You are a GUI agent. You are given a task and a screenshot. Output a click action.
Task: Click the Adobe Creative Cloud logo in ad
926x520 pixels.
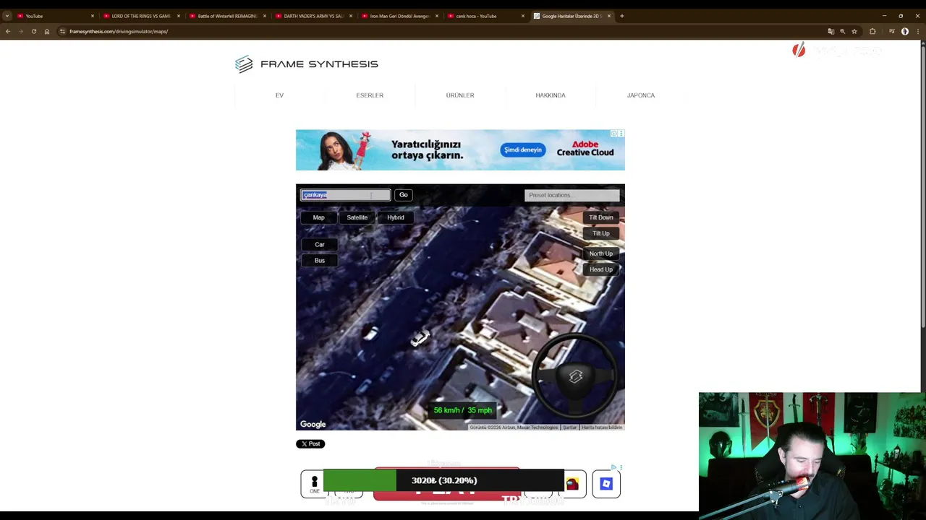585,149
